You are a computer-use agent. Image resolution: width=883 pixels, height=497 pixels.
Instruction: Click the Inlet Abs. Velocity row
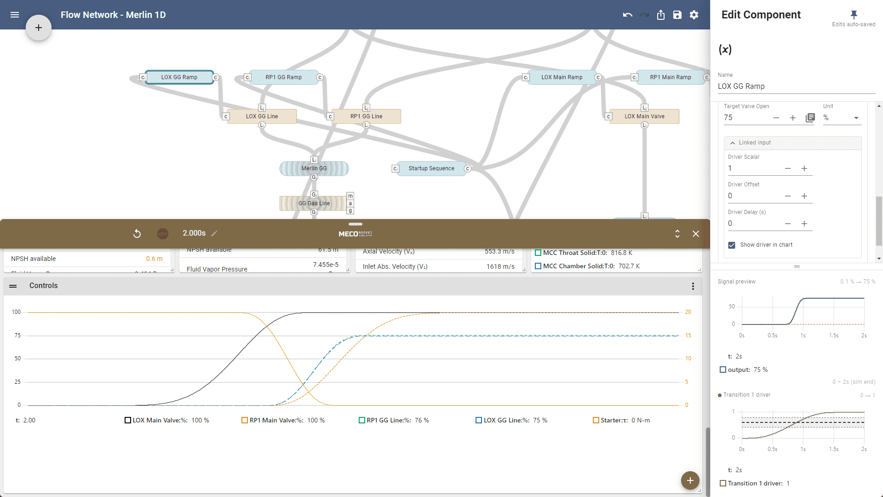438,266
